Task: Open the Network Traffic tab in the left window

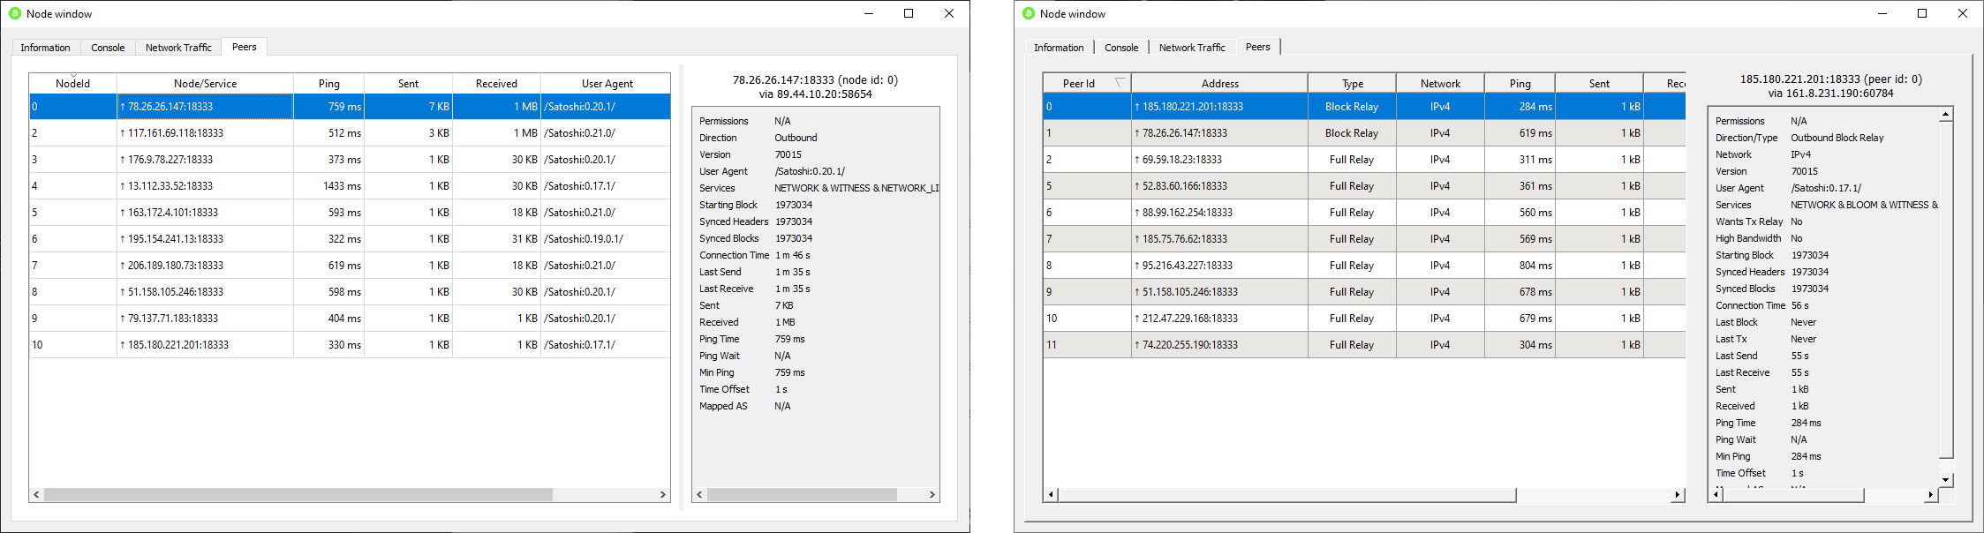Action: (x=178, y=48)
